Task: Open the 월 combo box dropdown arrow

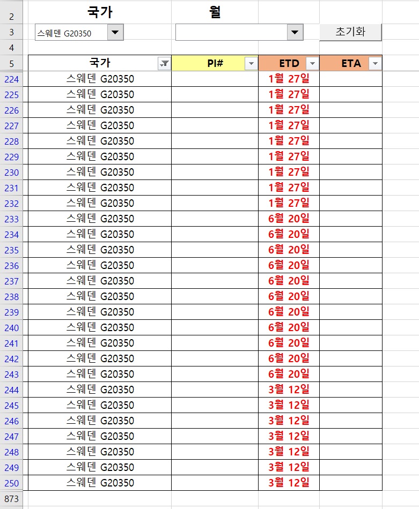Action: point(295,33)
